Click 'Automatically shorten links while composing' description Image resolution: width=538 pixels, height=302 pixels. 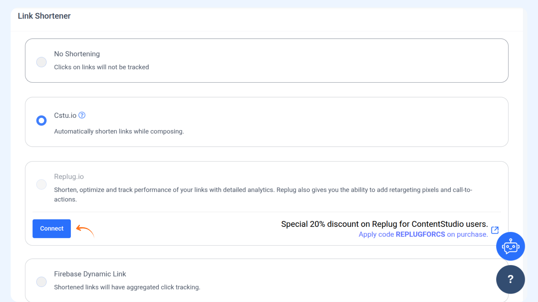pyautogui.click(x=119, y=131)
